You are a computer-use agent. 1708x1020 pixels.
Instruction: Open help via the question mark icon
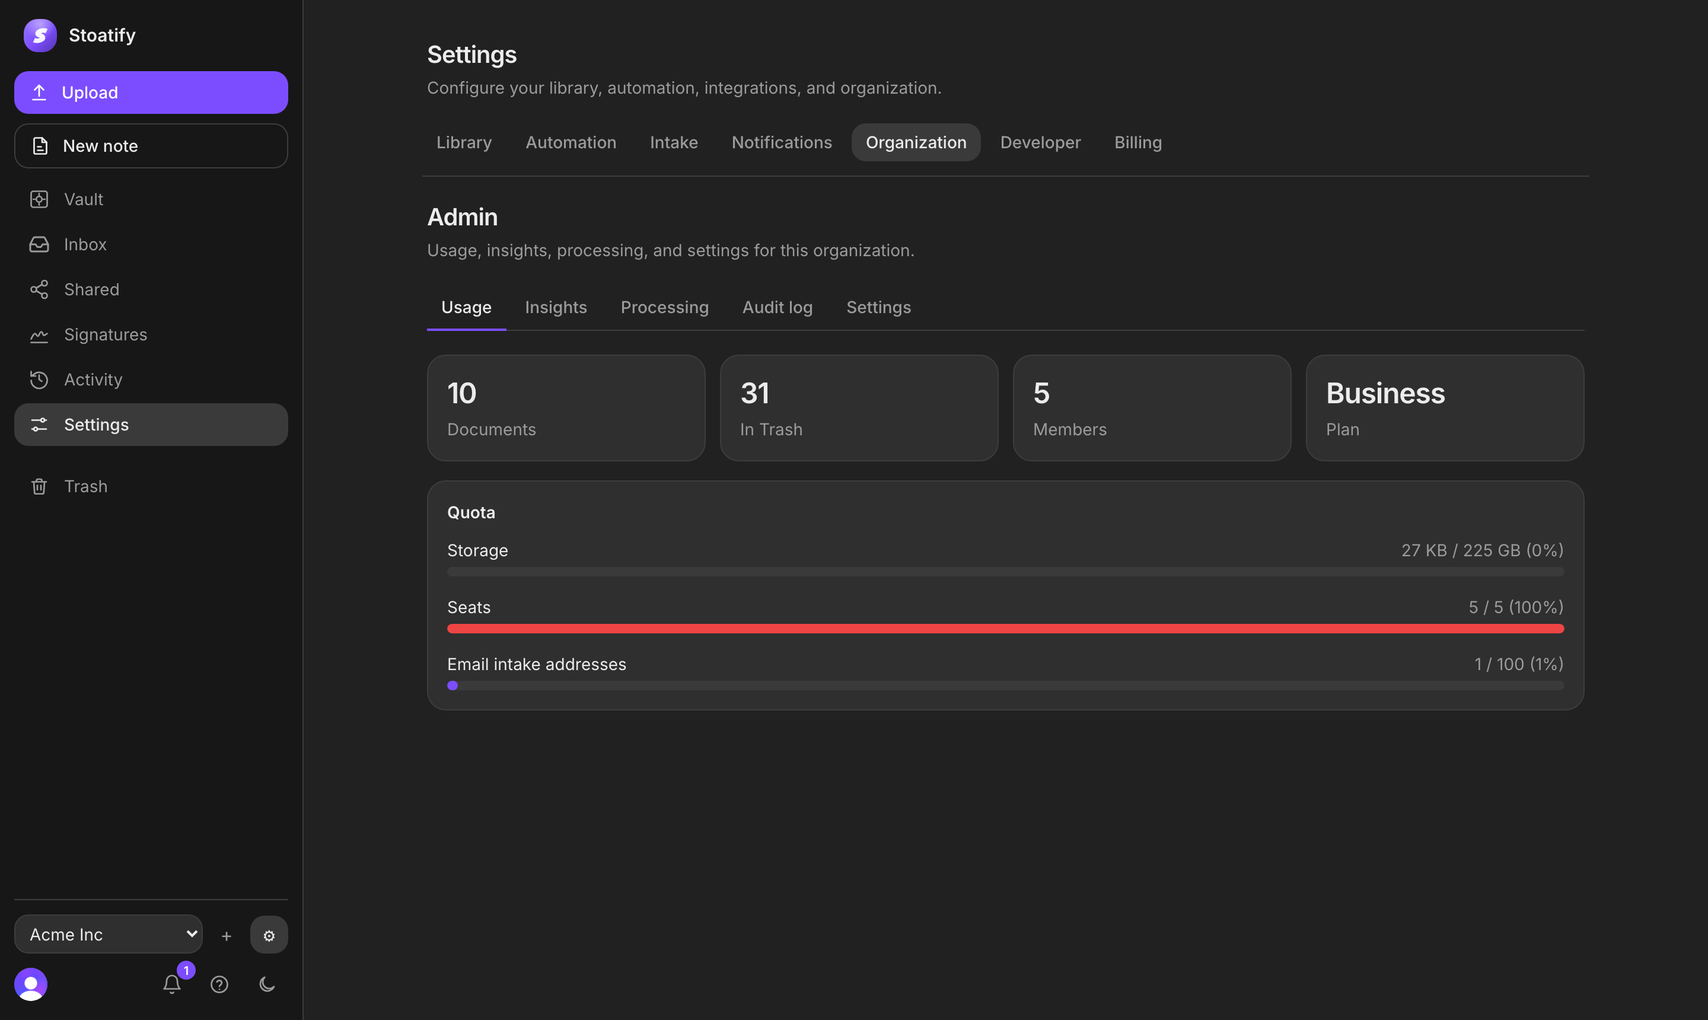tap(219, 984)
